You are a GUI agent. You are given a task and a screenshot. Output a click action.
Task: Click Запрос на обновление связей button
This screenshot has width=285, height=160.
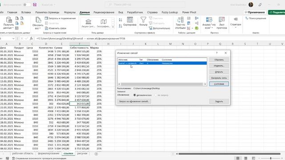click(x=134, y=101)
